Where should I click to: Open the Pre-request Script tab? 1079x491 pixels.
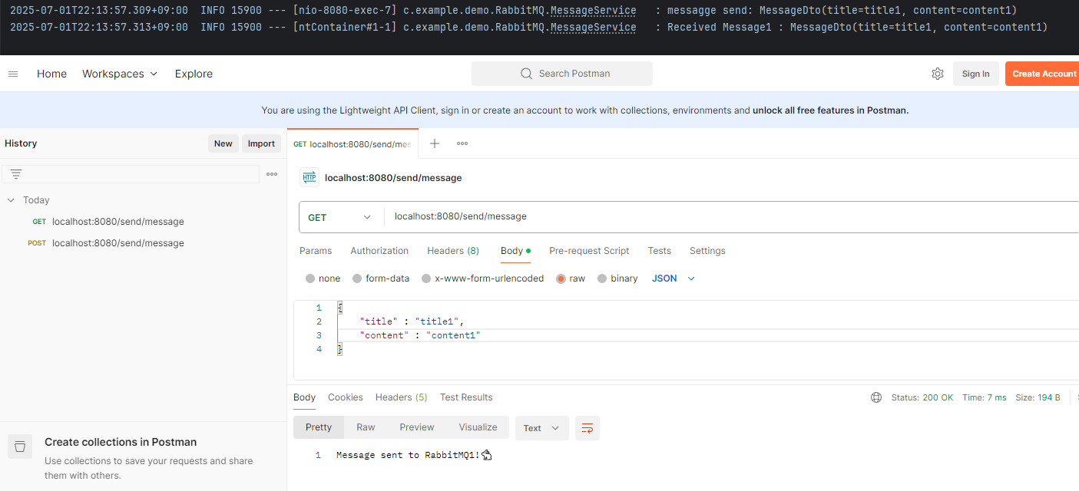coord(589,251)
